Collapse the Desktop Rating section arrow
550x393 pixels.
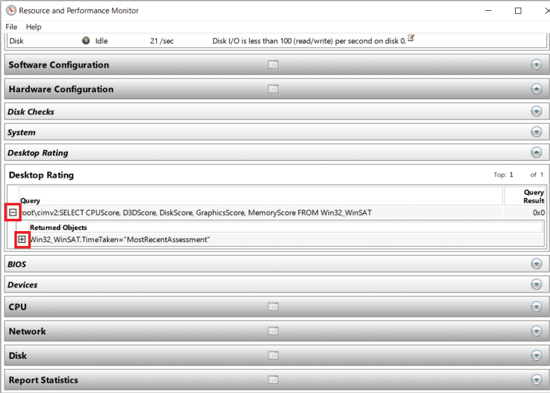click(536, 153)
